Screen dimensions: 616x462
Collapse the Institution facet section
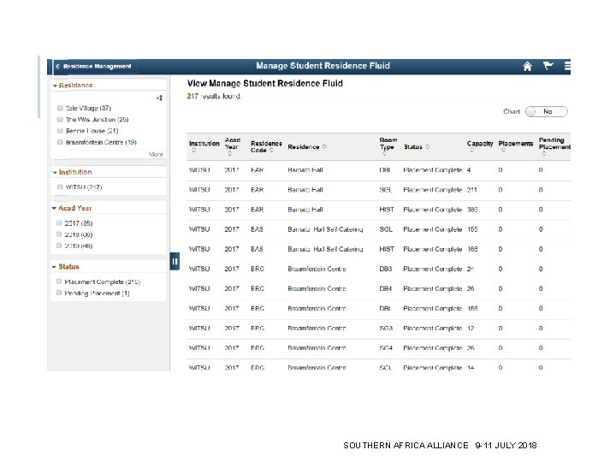coord(55,173)
